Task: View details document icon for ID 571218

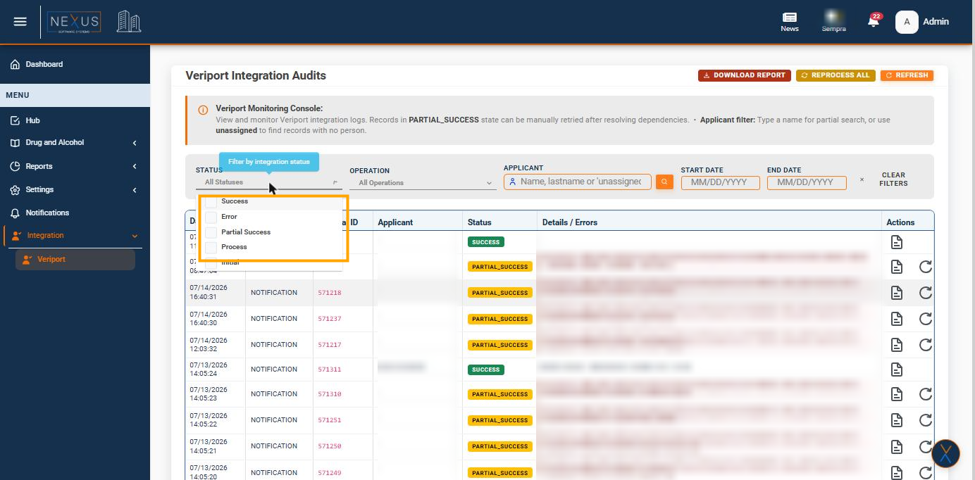Action: (896, 293)
